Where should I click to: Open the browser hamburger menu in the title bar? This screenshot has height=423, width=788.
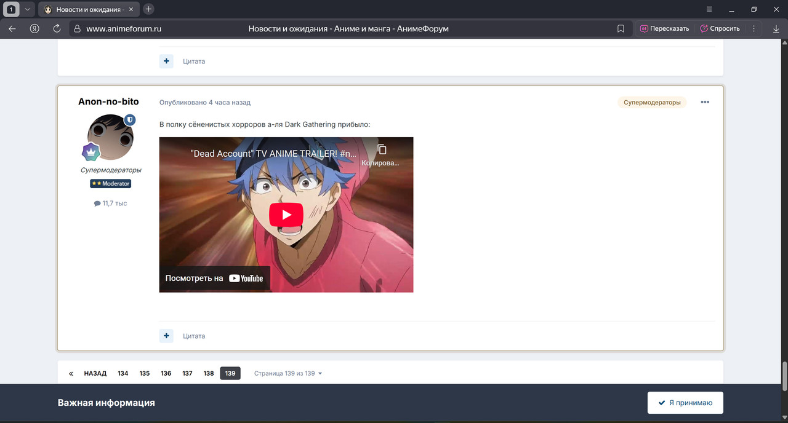tap(709, 9)
